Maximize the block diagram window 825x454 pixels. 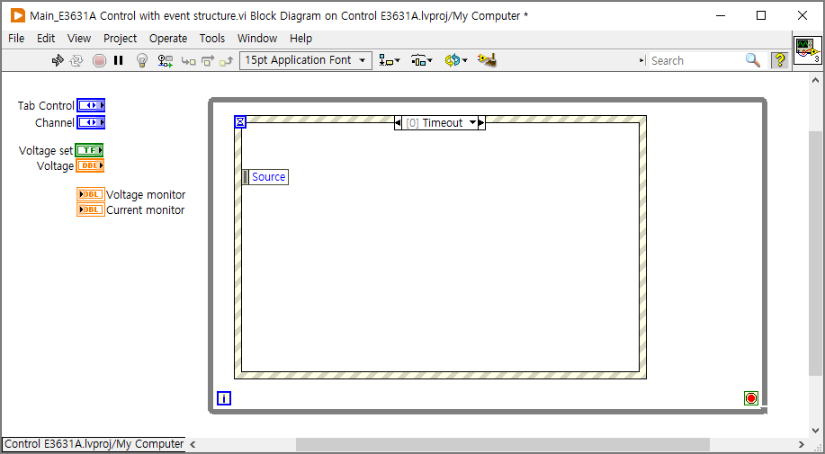[x=761, y=16]
